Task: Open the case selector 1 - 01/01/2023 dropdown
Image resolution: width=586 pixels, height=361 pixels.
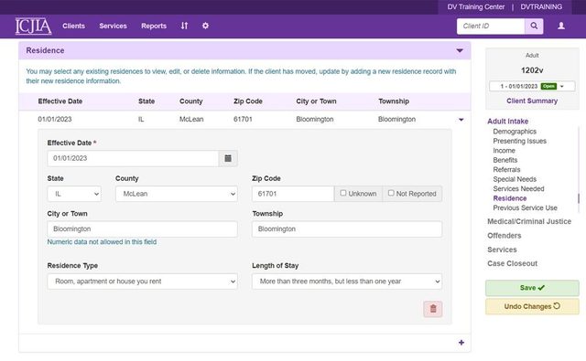Action: tap(532, 86)
